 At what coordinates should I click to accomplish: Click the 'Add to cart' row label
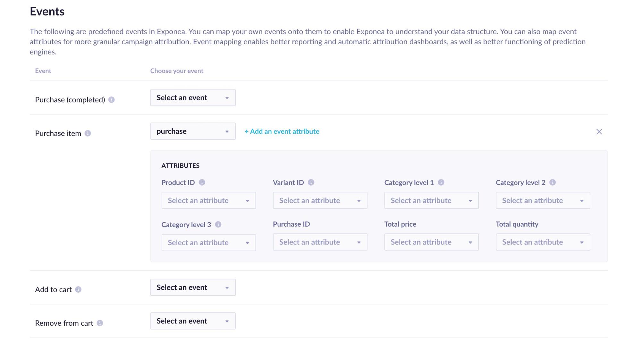[x=53, y=289]
